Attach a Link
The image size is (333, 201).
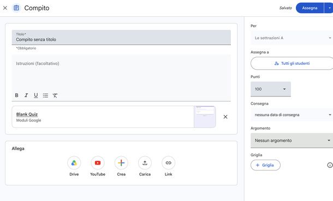click(169, 163)
